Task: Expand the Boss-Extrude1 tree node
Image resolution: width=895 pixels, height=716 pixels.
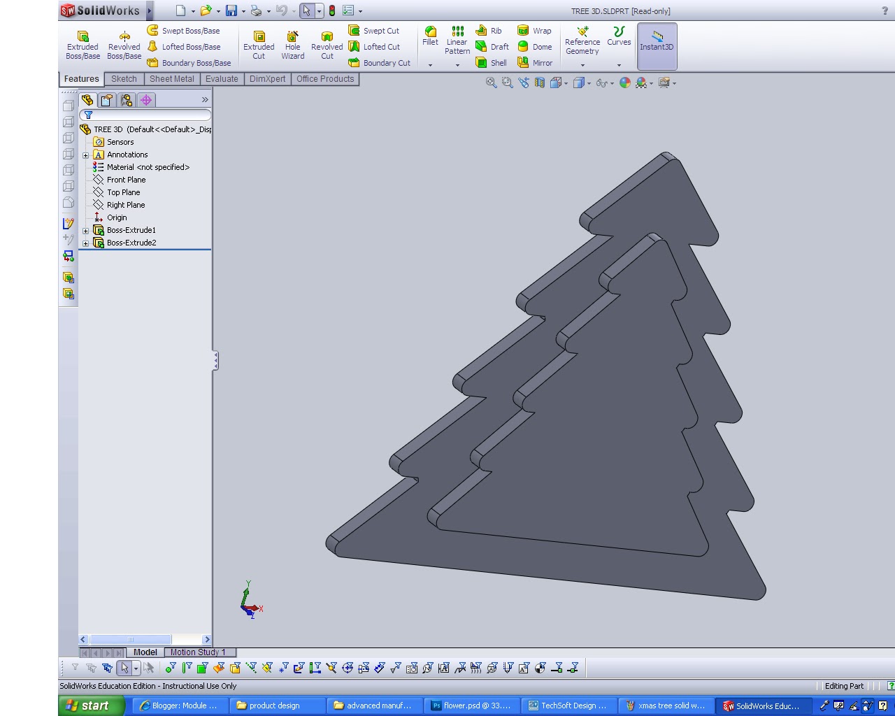Action: tap(85, 231)
